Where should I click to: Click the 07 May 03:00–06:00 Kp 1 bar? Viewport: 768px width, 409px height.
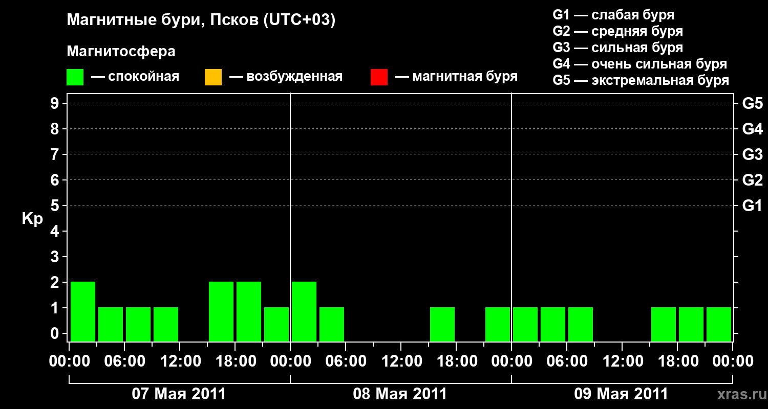click(x=111, y=324)
